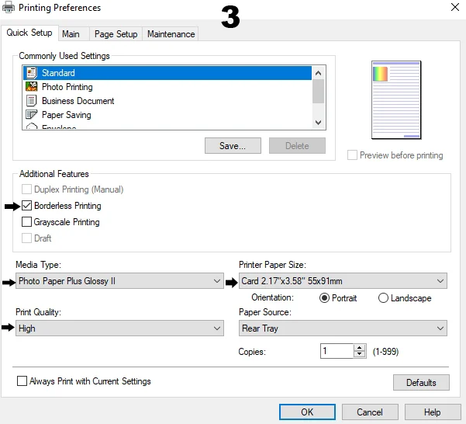Click the settings list scrollbar thumb
Screen dimensions: 466x424
point(319,92)
